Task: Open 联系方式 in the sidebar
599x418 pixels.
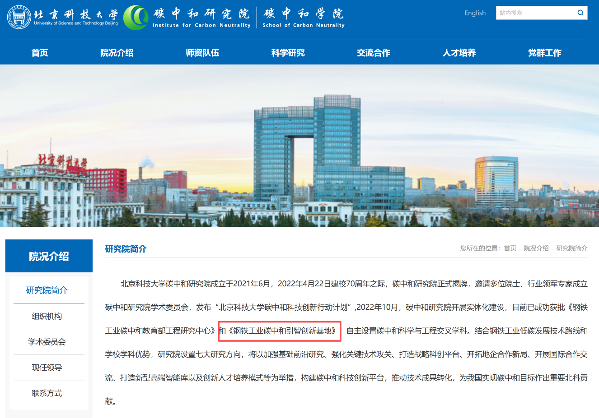Action: click(47, 394)
